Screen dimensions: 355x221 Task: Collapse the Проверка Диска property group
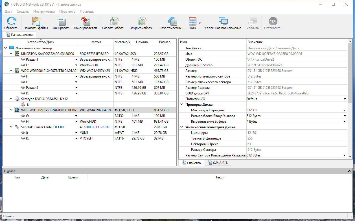pos(182,105)
